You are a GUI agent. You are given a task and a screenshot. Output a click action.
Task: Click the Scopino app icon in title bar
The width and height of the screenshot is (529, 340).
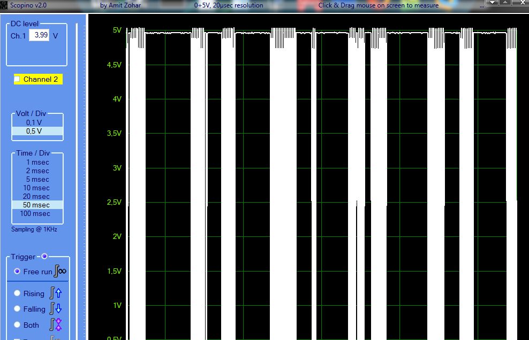click(x=4, y=5)
